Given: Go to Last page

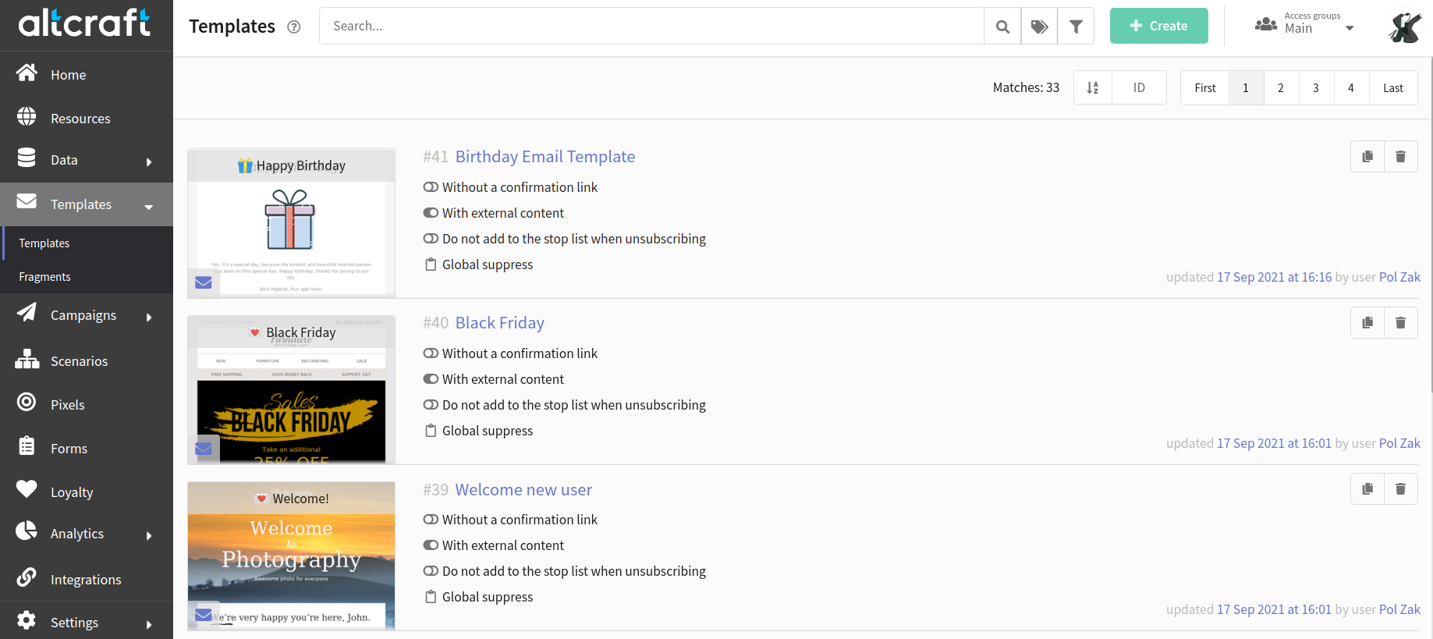Looking at the screenshot, I should (x=1393, y=87).
